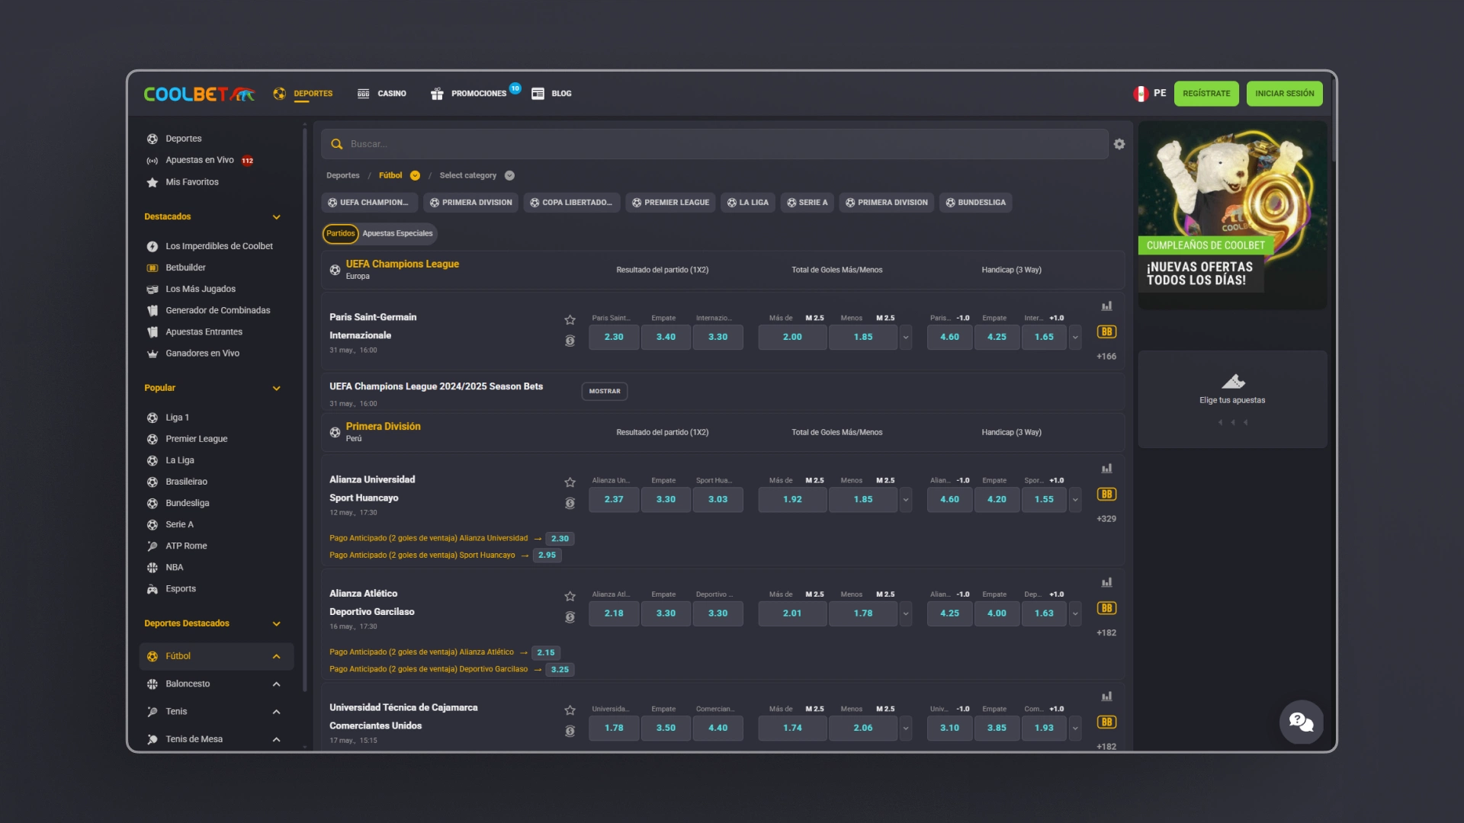Open statistics chart for Alianza Atlético match
Viewport: 1464px width, 823px height.
(1106, 582)
